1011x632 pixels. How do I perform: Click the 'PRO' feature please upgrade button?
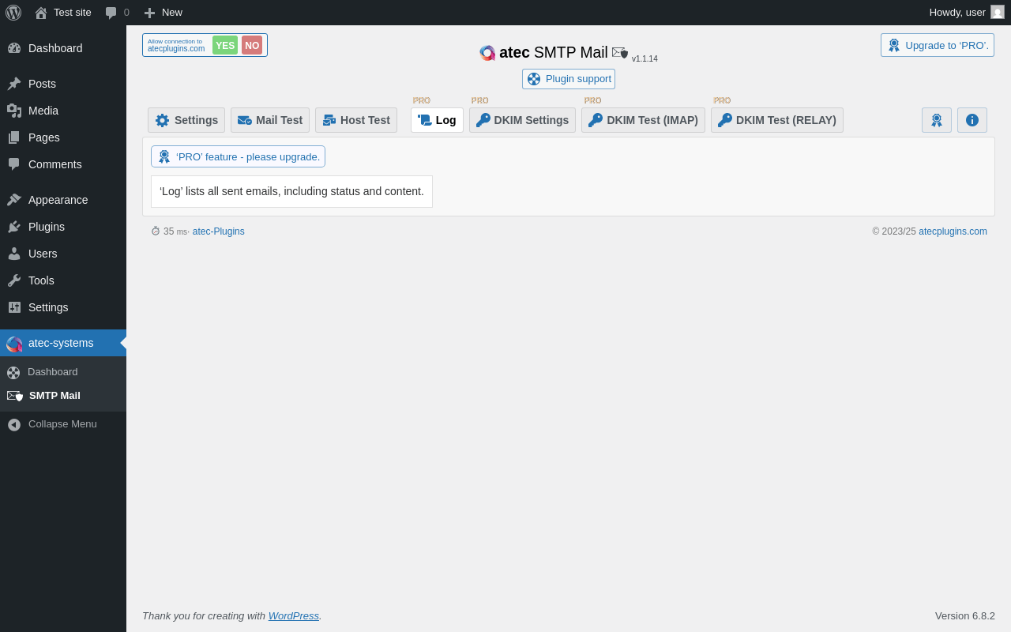(238, 156)
